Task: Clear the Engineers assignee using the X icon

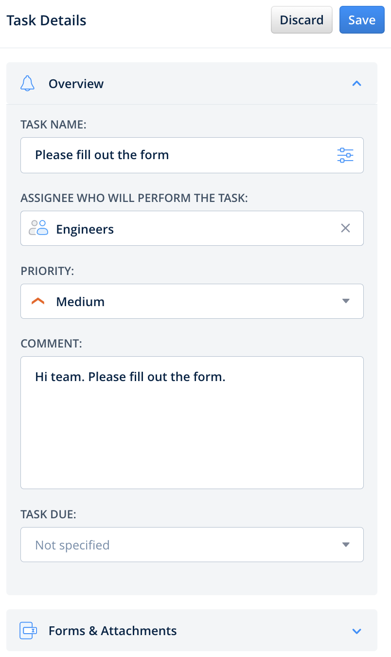Action: [x=345, y=228]
